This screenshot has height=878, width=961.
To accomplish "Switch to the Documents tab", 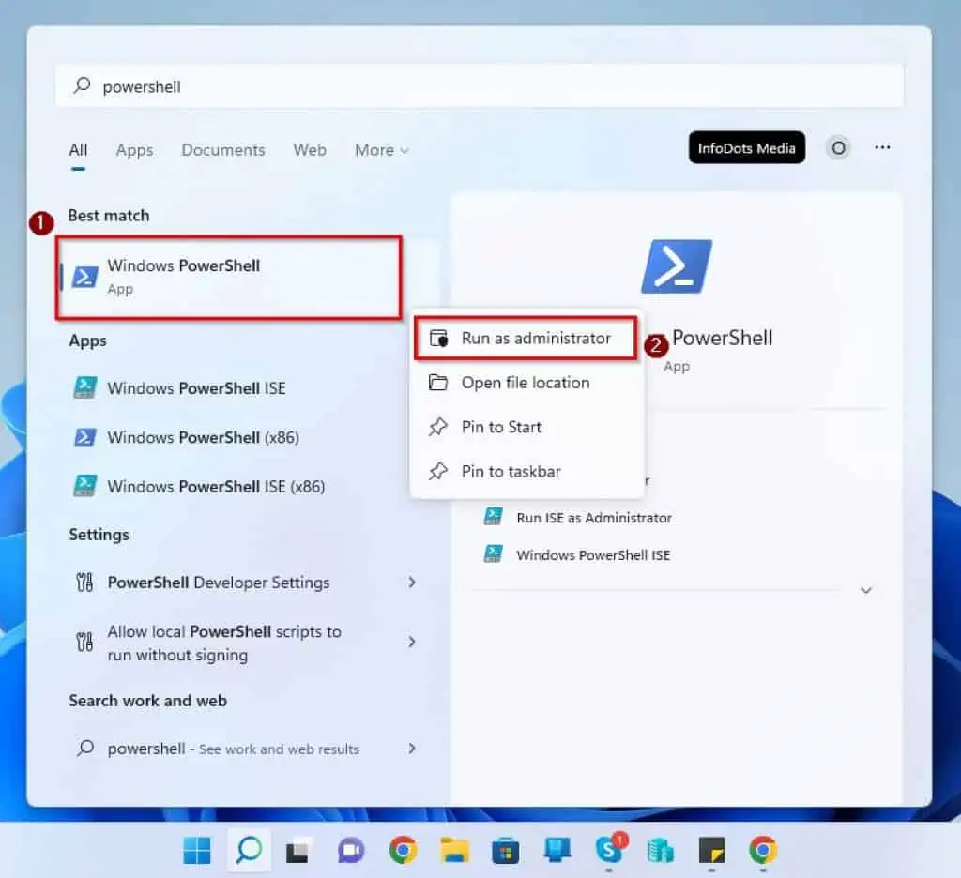I will [x=223, y=150].
